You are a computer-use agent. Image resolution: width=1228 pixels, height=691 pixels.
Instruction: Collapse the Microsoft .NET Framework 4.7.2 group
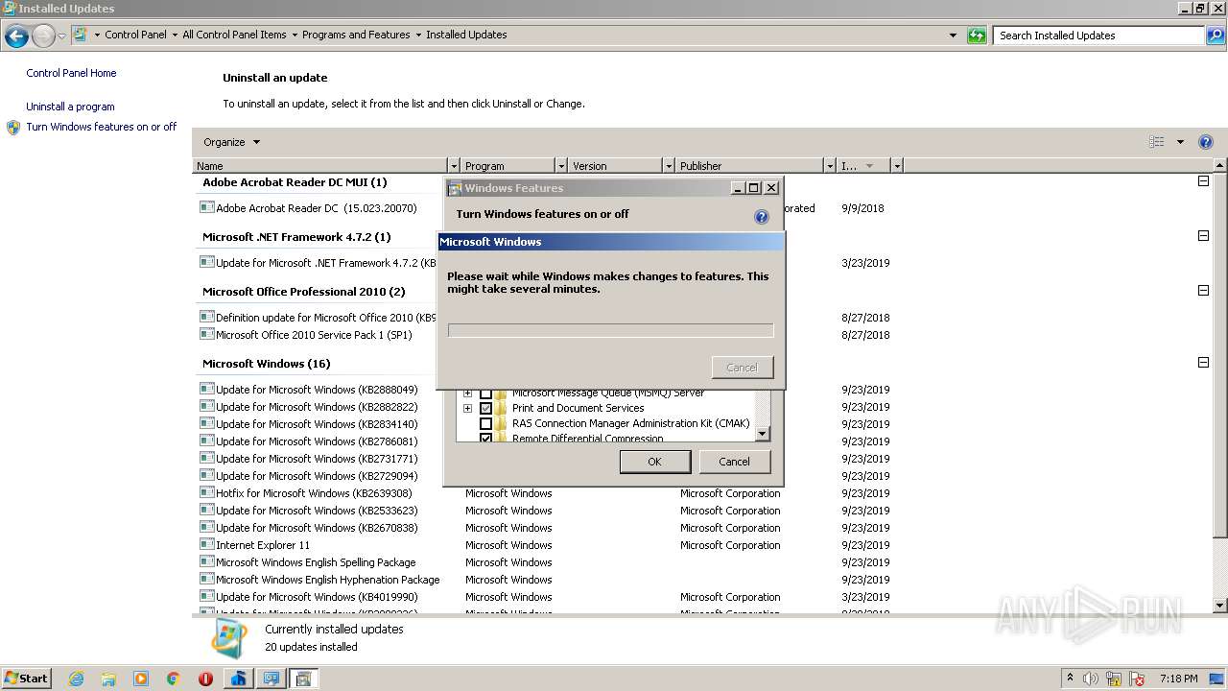point(1203,236)
